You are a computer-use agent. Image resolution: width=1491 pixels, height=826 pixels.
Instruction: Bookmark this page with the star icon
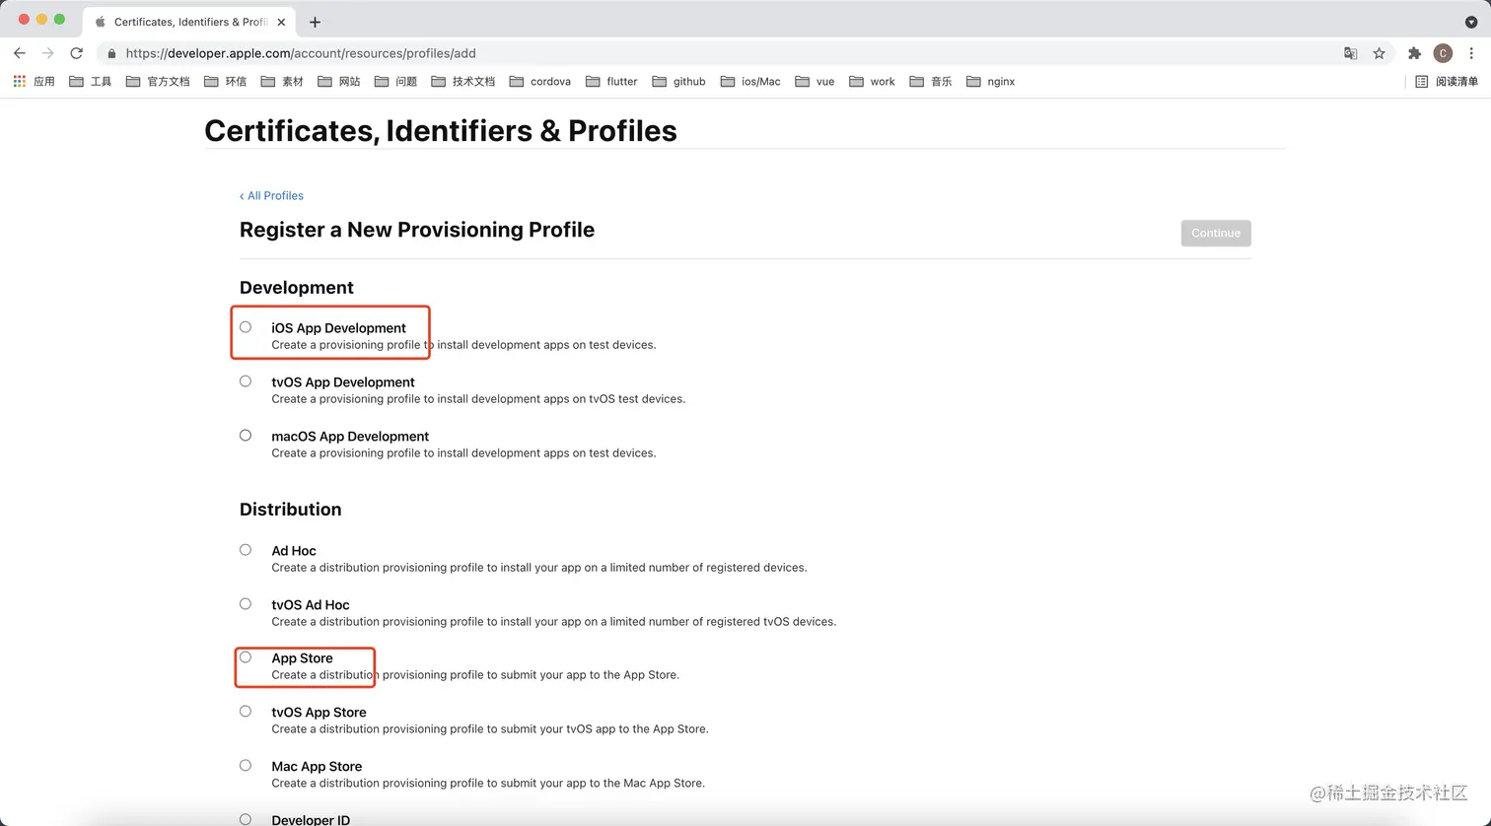tap(1379, 53)
